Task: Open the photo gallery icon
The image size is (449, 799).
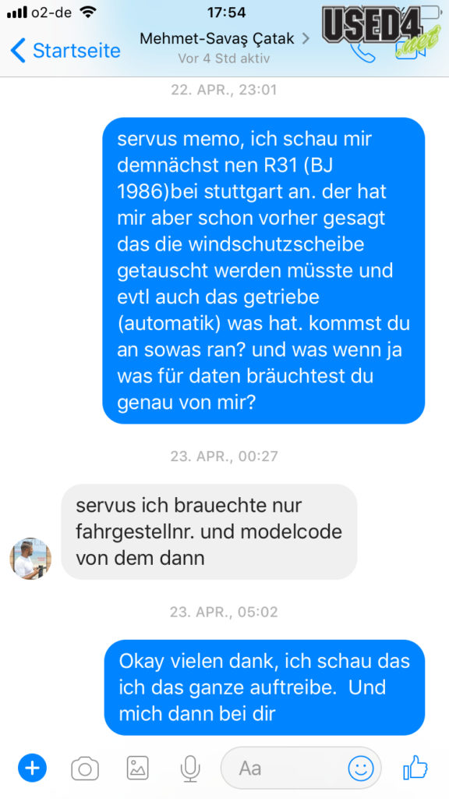Action: [x=137, y=768]
